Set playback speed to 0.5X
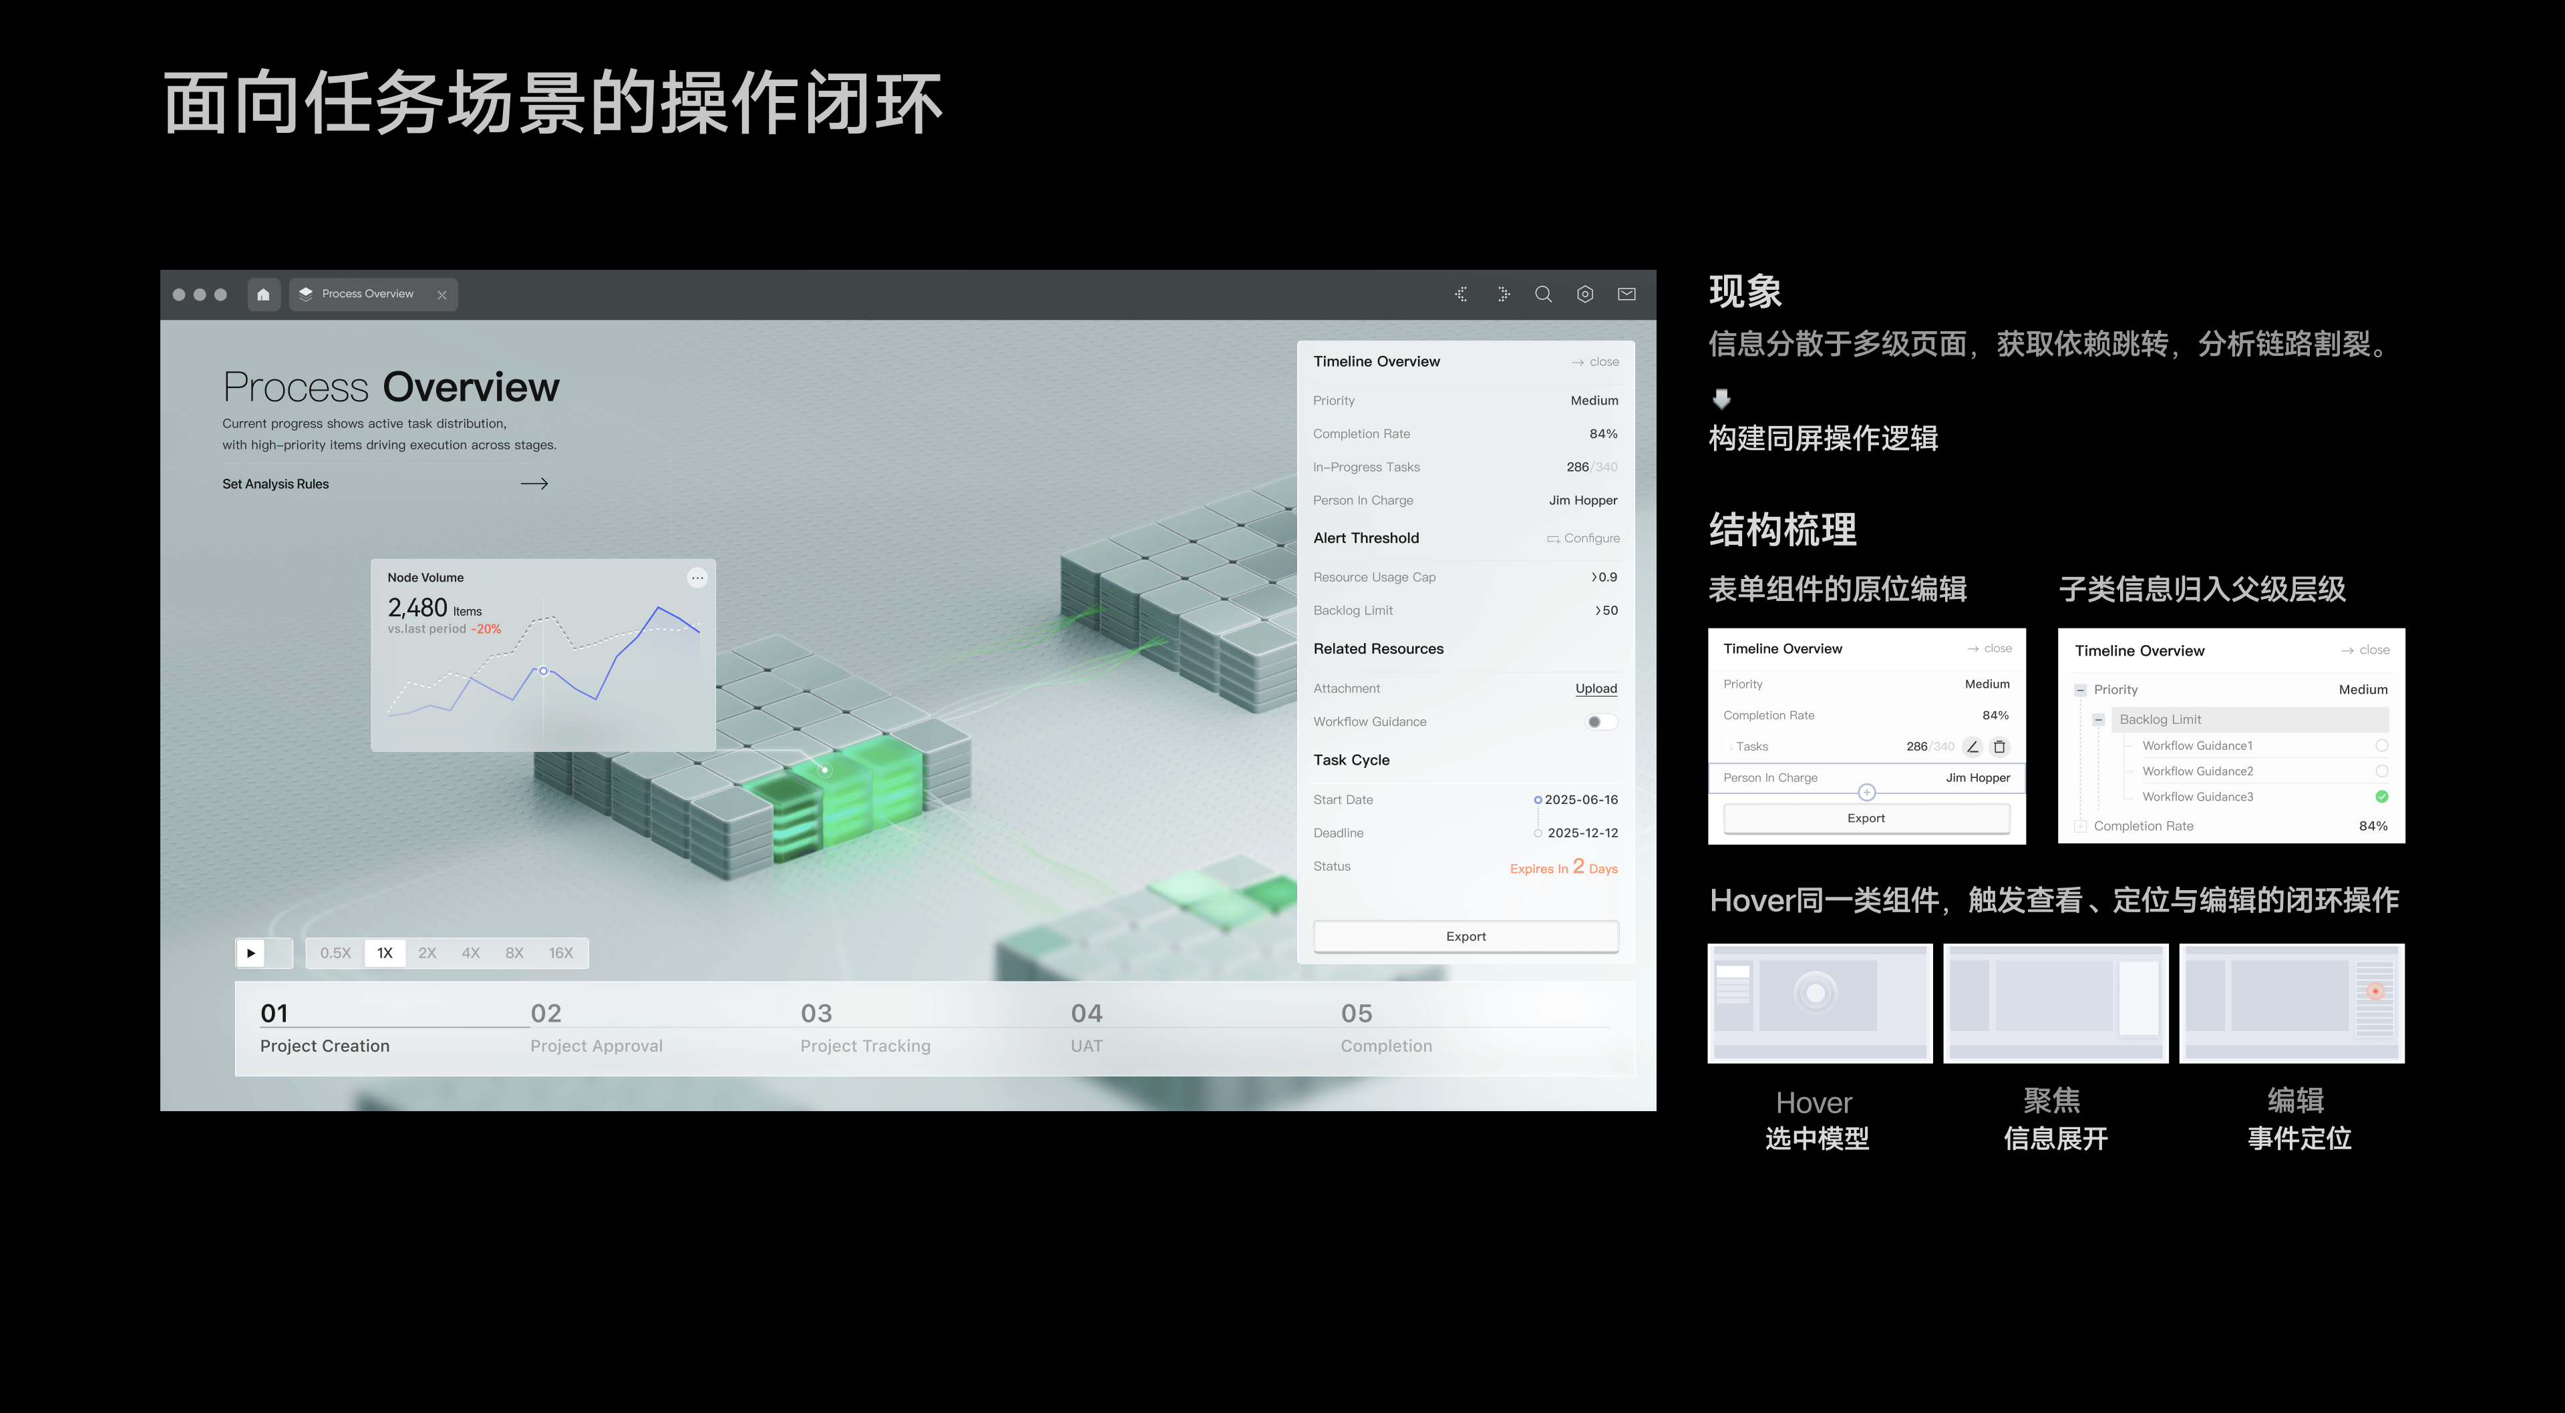Viewport: 2565px width, 1413px height. pyautogui.click(x=335, y=953)
